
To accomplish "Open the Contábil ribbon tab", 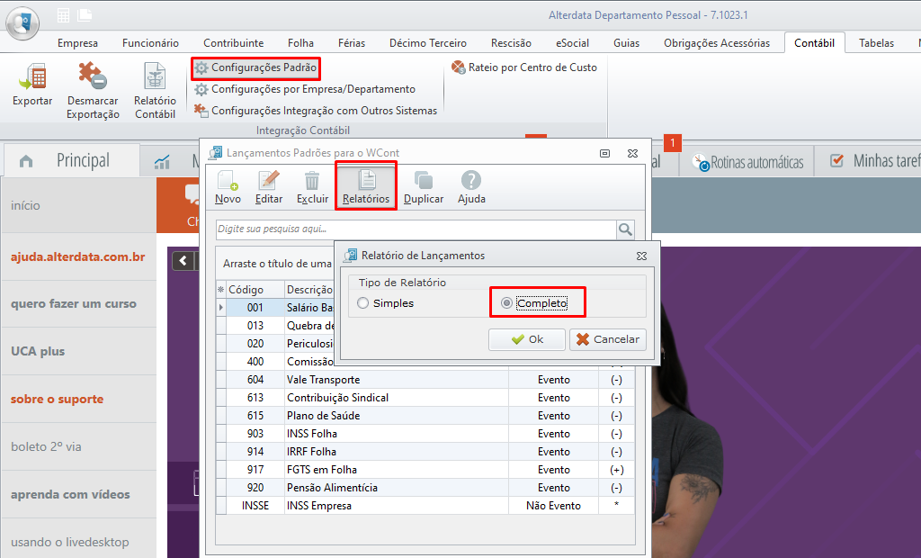I will pyautogui.click(x=814, y=43).
